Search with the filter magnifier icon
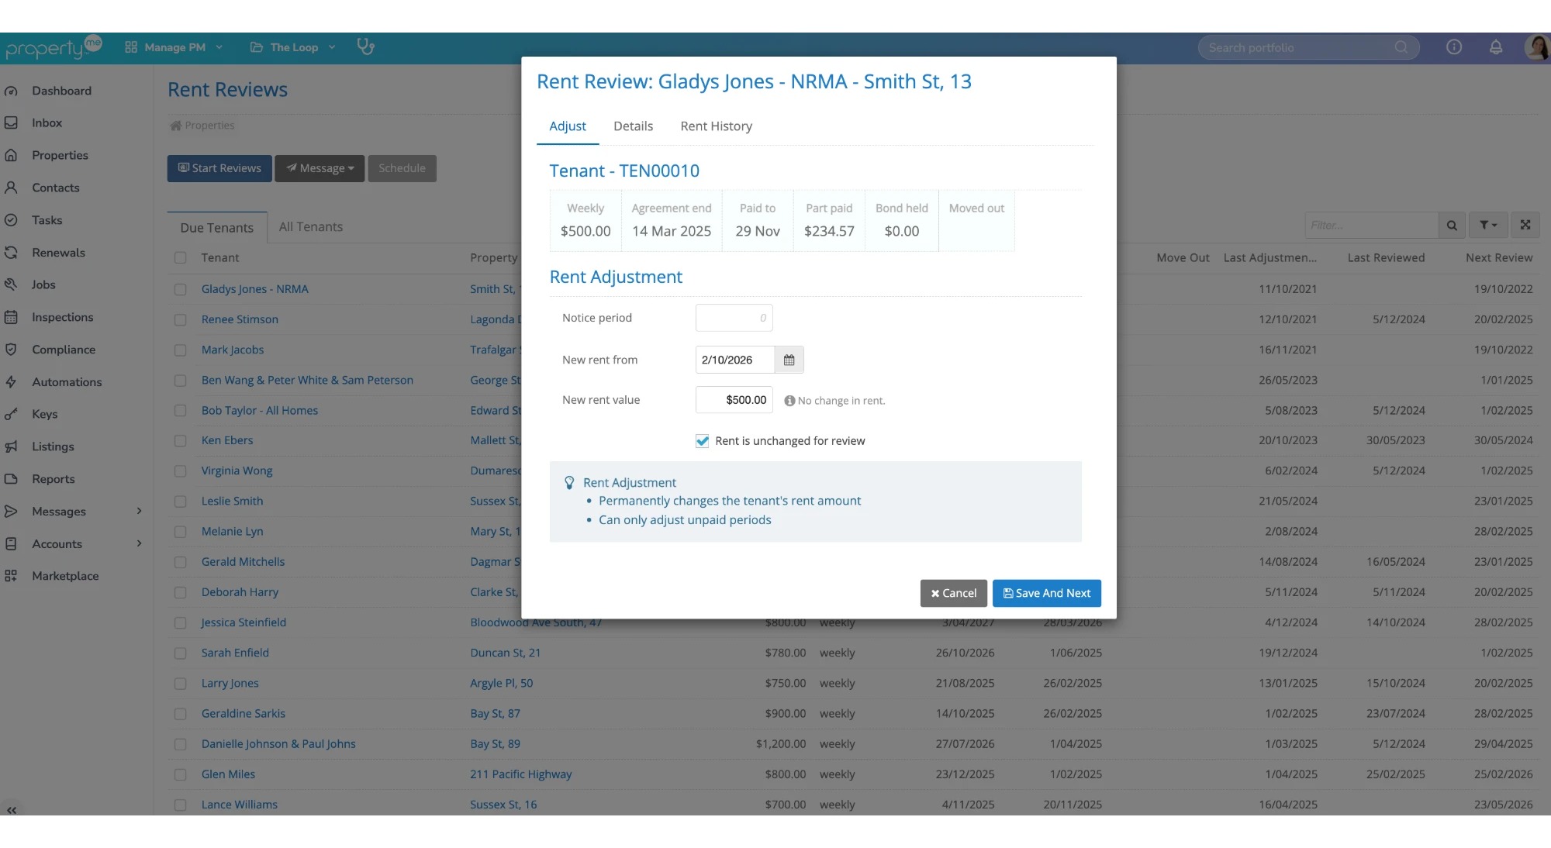1551x848 pixels. point(1452,226)
